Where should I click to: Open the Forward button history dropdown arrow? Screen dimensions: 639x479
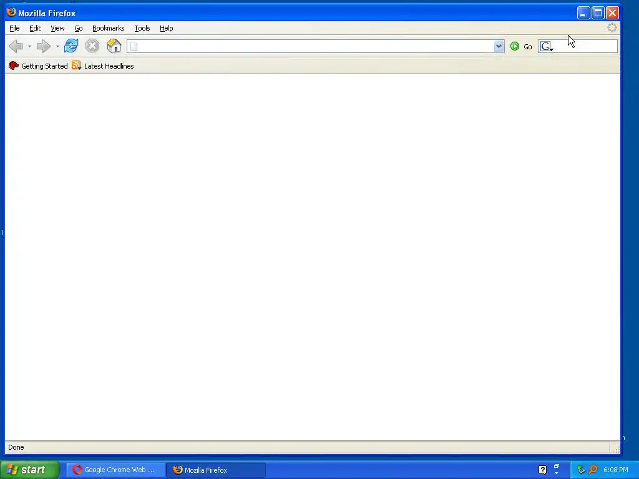57,46
